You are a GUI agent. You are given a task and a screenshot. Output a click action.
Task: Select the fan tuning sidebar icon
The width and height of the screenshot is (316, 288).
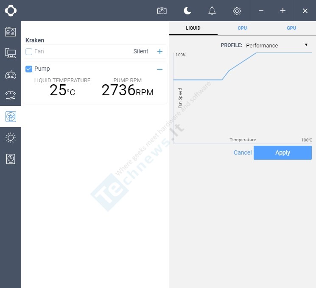click(x=11, y=116)
